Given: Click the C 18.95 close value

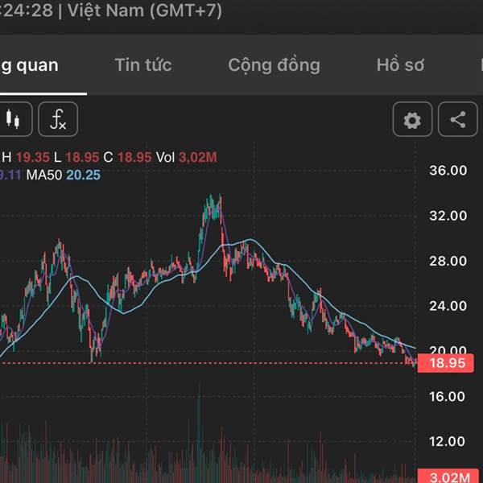Looking at the screenshot, I should pos(127,158).
